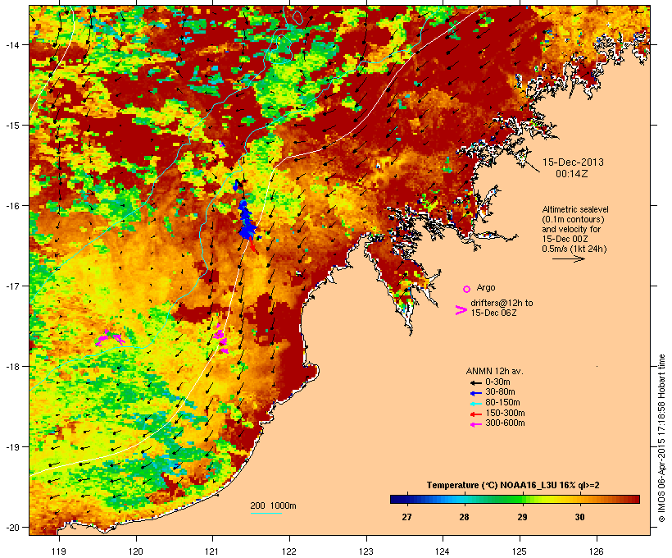Click the 150-300m depth label
672x558 pixels.
(505, 413)
